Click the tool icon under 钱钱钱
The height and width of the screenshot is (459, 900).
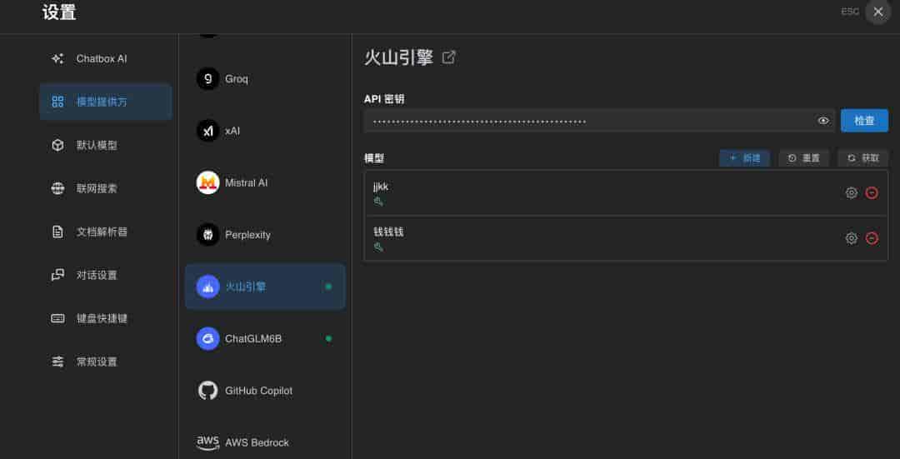[x=378, y=247]
